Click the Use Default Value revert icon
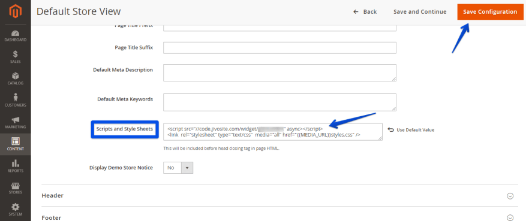The height and width of the screenshot is (221, 526). click(x=390, y=129)
